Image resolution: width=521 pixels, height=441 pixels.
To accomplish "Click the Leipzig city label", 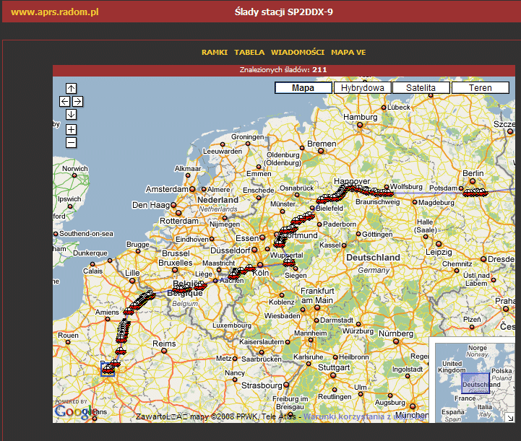I will coord(439,252).
